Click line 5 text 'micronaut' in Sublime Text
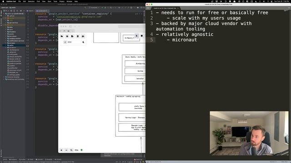Screen dimensions: 291x163 185,40
